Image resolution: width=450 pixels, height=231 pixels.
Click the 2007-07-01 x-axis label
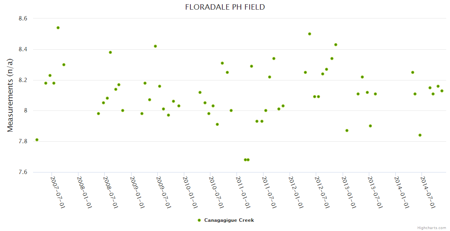[x=58, y=192]
